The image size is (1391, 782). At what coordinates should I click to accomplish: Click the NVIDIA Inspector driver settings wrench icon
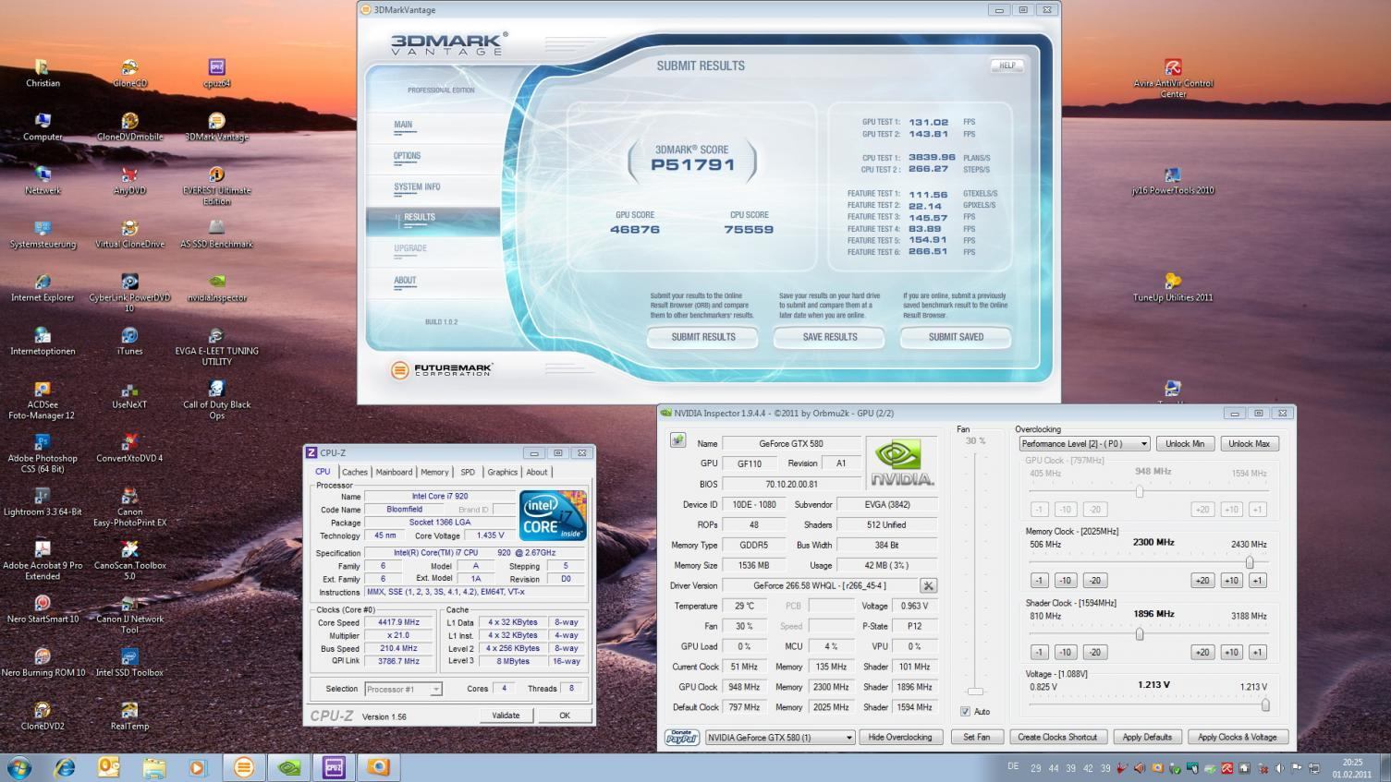pos(929,585)
